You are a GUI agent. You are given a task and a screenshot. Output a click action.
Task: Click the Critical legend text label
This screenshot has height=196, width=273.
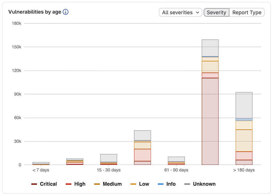pyautogui.click(x=48, y=184)
